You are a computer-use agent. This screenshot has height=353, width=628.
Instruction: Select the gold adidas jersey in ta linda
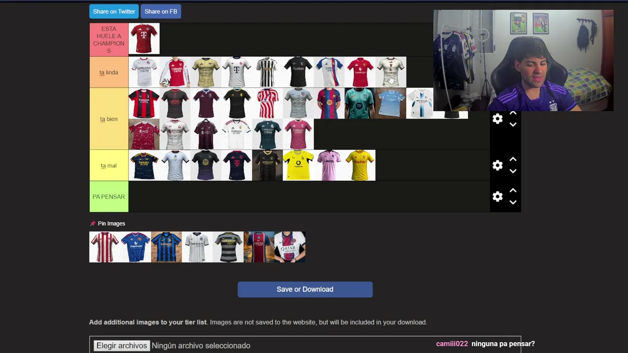point(206,73)
